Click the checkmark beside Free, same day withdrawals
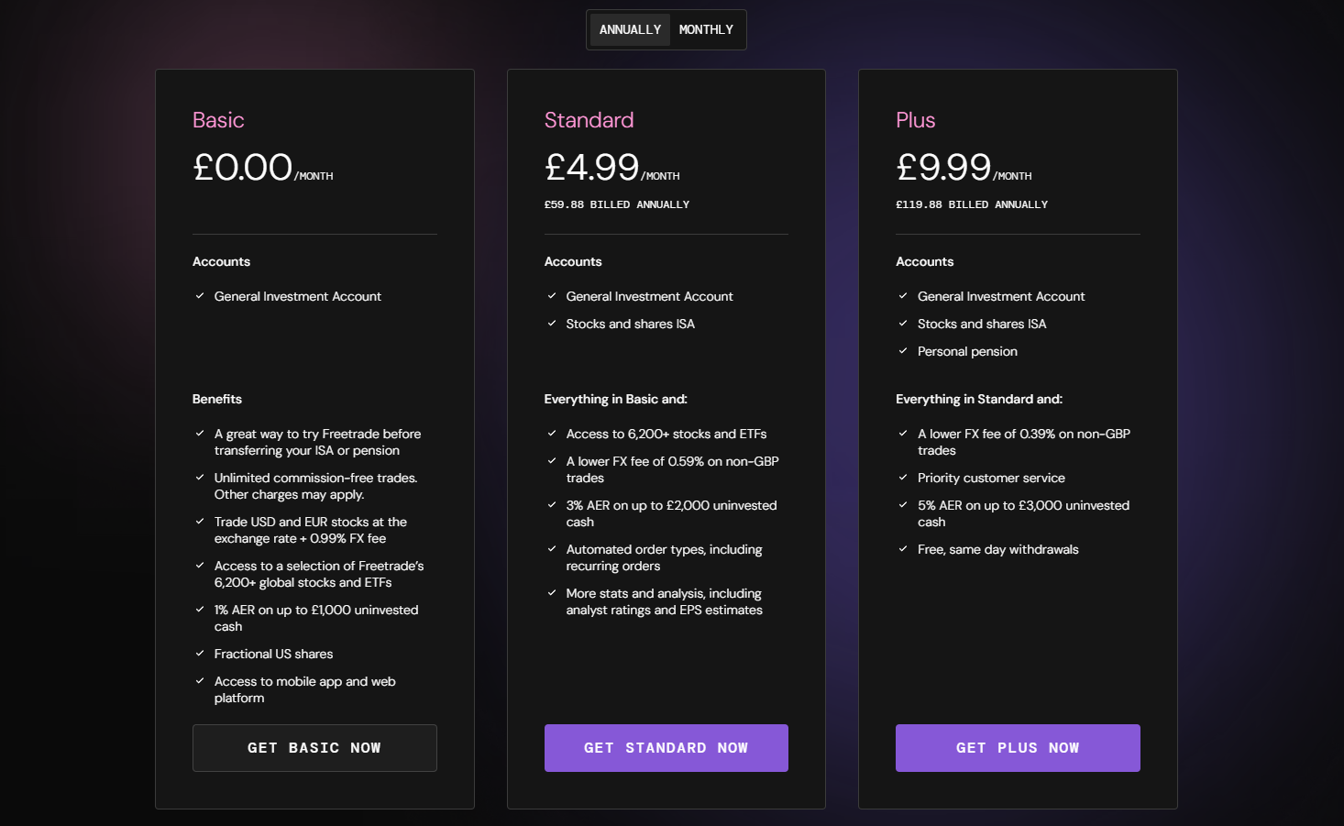Viewport: 1344px width, 826px height. click(x=903, y=549)
